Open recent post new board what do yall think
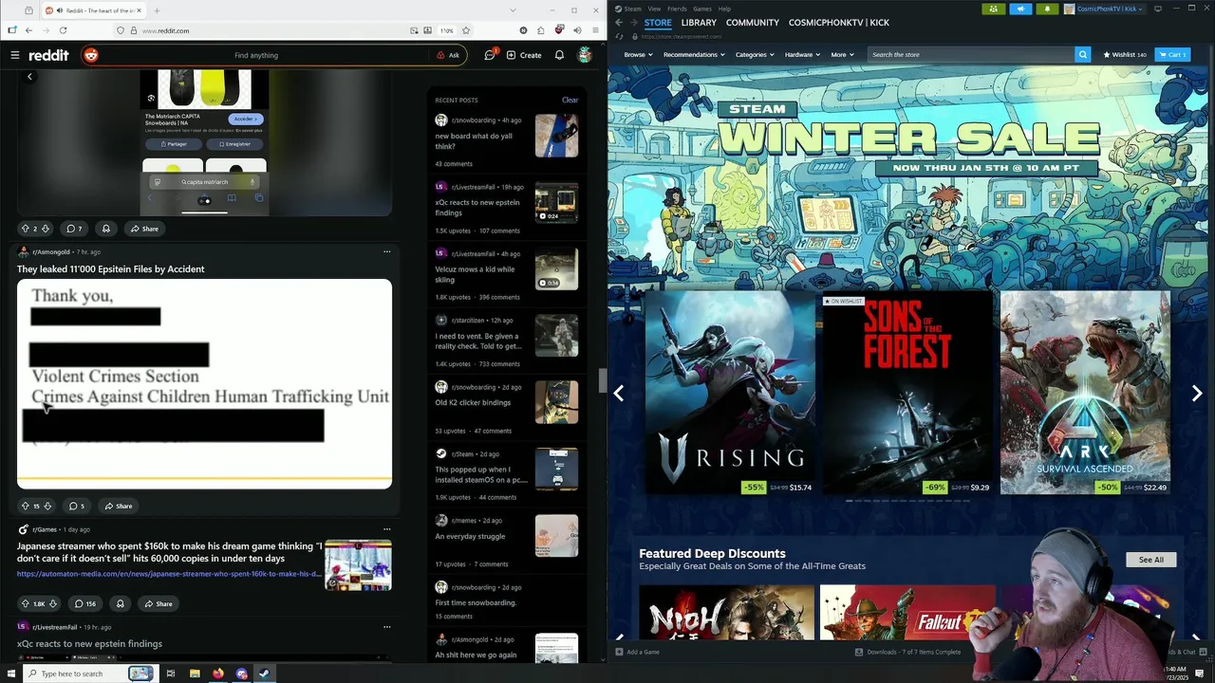 474,141
